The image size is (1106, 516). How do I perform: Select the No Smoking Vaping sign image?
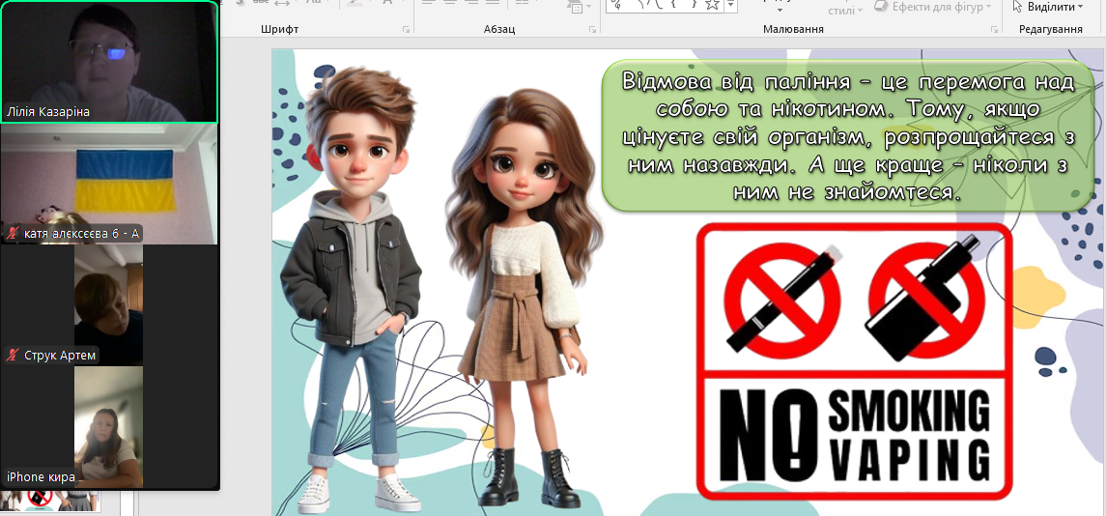coord(854,361)
